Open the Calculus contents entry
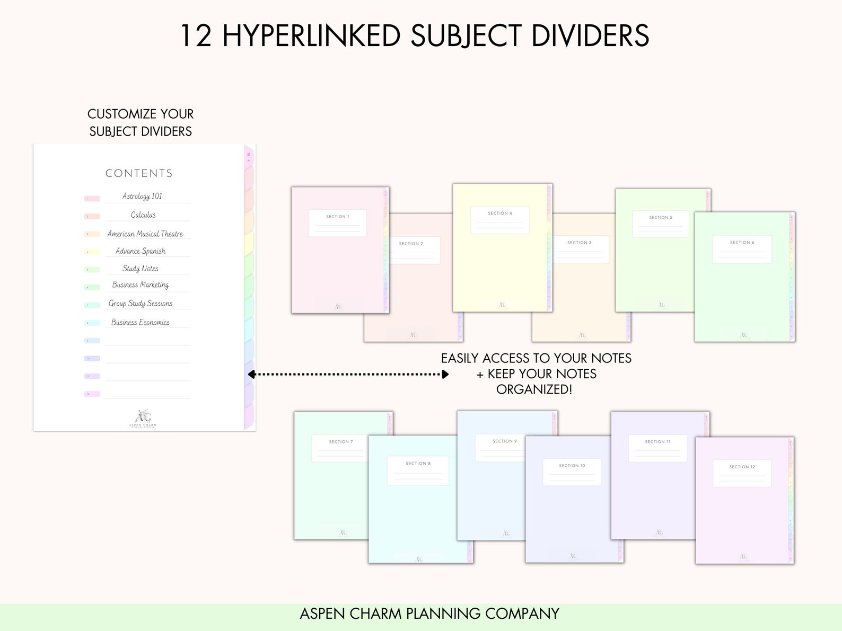Screen dimensions: 842x631 [143, 215]
